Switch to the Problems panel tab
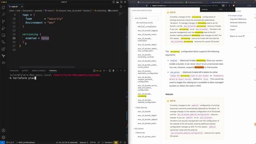Viewport: 256px width, 144px height. click(x=14, y=71)
